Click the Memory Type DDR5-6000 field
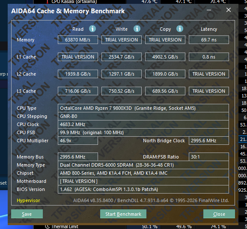 [x=143, y=165]
